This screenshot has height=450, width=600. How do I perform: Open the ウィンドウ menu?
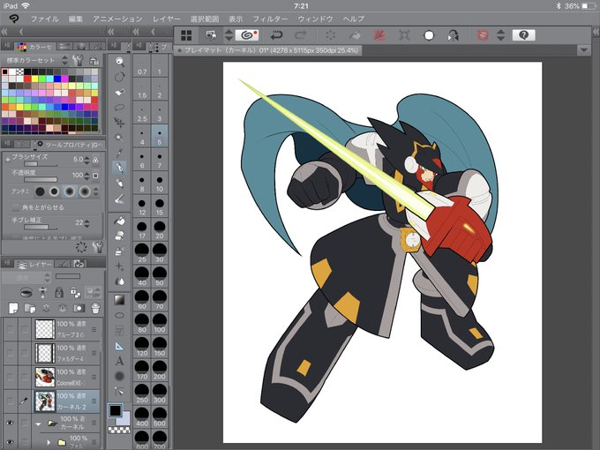point(315,19)
